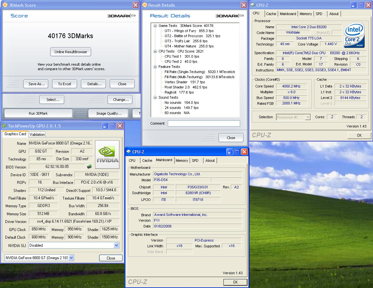
Task: Click Online ResultBrowser button
Action: pyautogui.click(x=71, y=52)
